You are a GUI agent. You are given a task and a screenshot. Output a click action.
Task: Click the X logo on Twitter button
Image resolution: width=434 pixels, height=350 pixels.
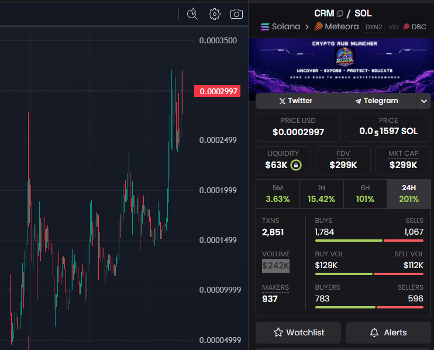[283, 101]
